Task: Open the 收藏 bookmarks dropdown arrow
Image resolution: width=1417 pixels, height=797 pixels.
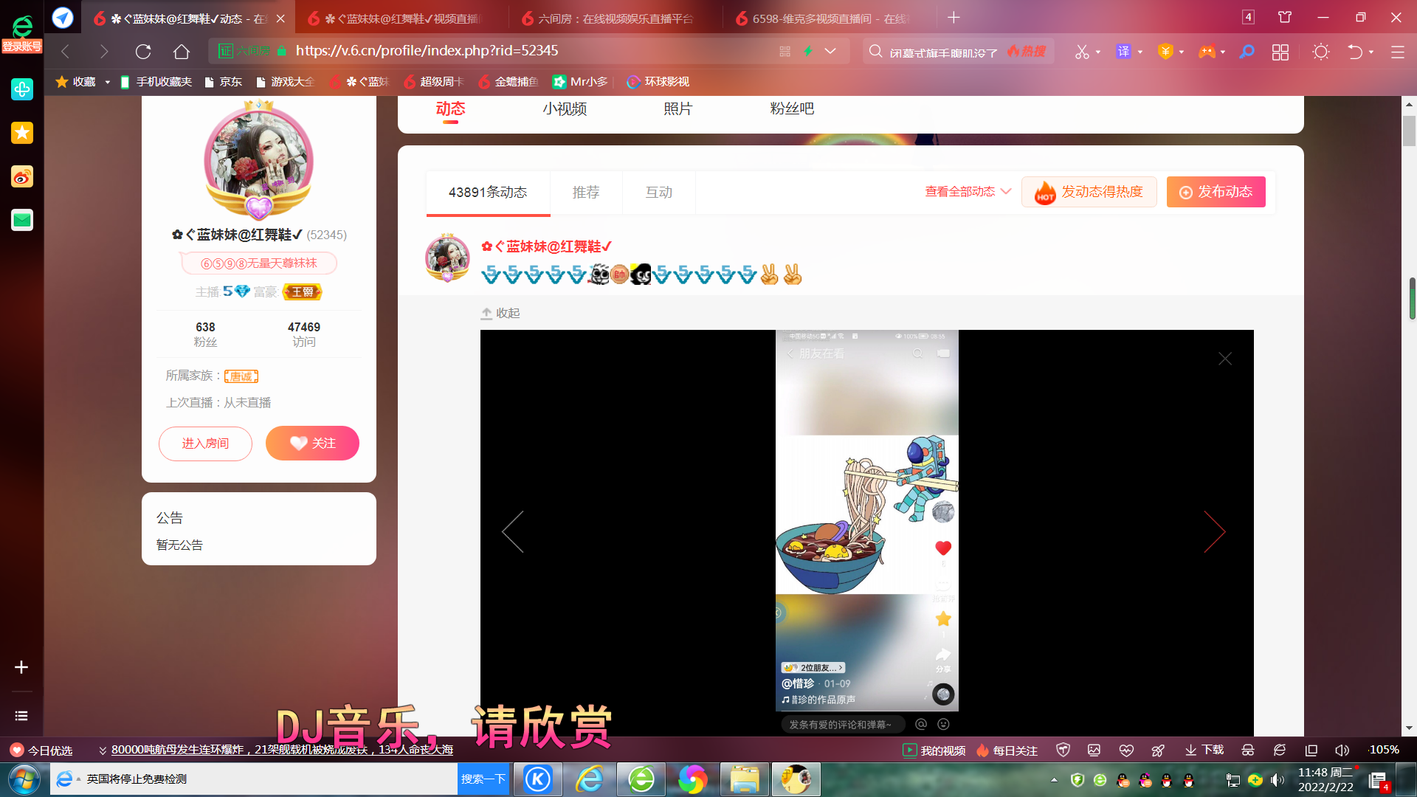Action: coord(108,82)
